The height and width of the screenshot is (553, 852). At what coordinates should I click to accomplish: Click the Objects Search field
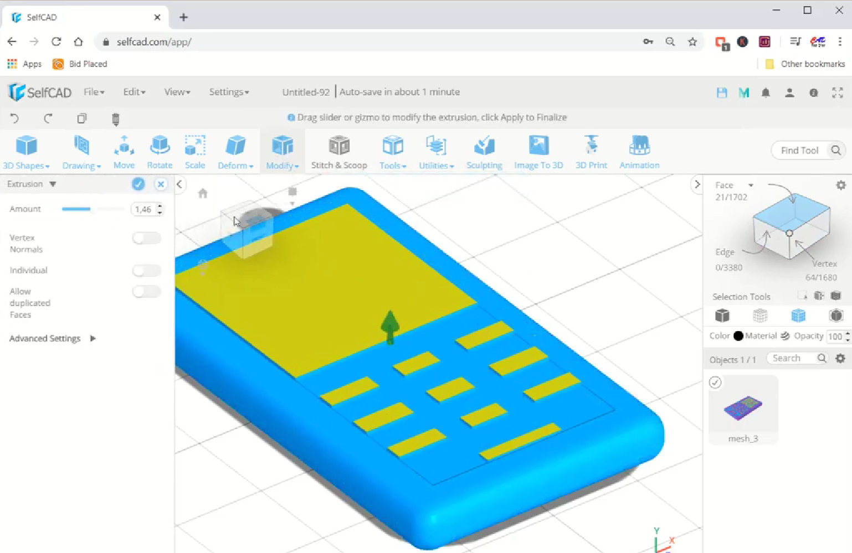point(797,358)
